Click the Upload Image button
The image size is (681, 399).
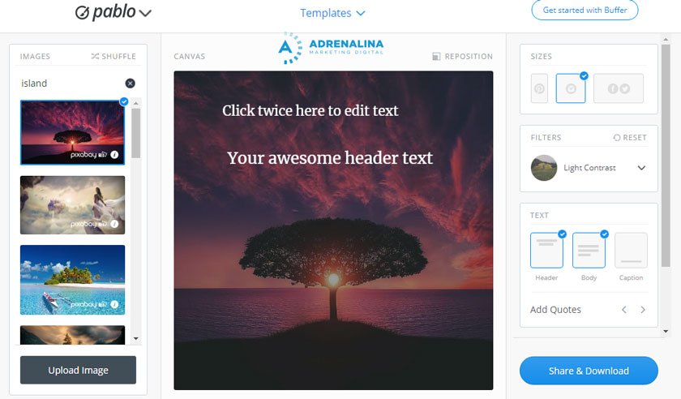click(78, 370)
